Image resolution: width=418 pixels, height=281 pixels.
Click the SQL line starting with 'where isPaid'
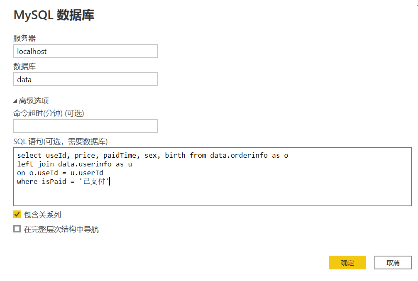click(x=63, y=181)
